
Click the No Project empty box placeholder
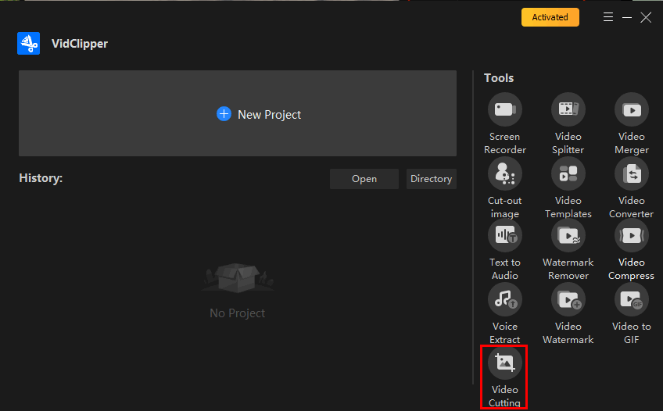click(237, 277)
